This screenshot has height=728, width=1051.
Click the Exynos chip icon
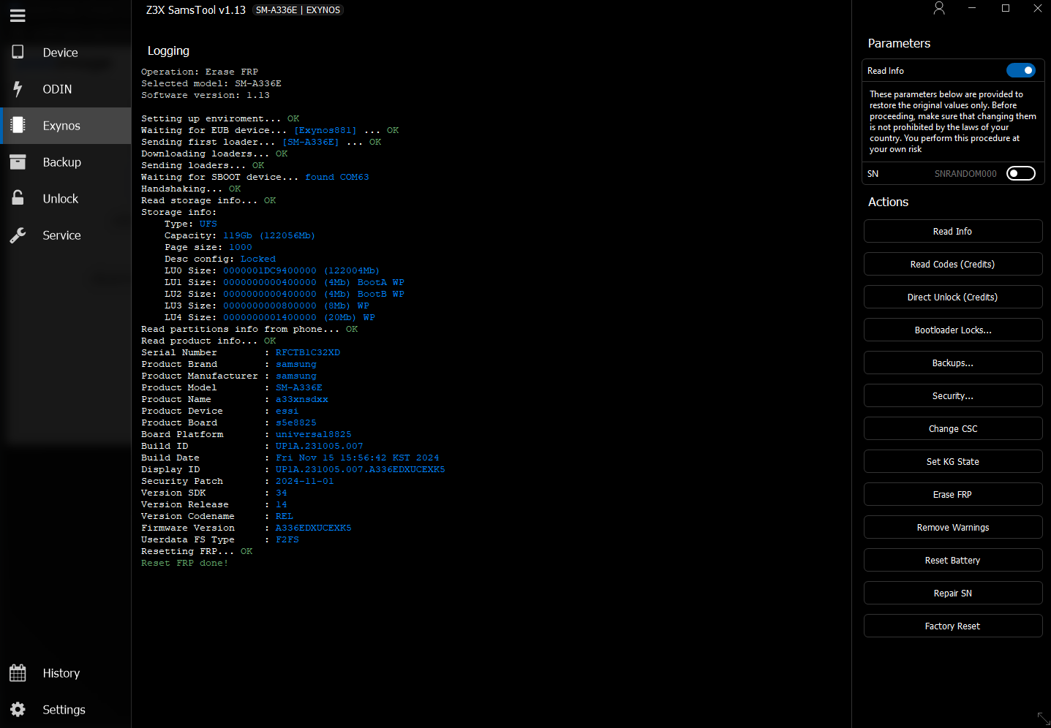pyautogui.click(x=18, y=125)
